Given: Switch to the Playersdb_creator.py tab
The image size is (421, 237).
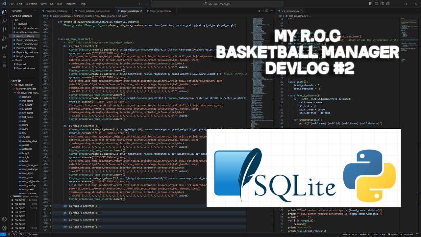Looking at the screenshot, I should coord(57,11).
